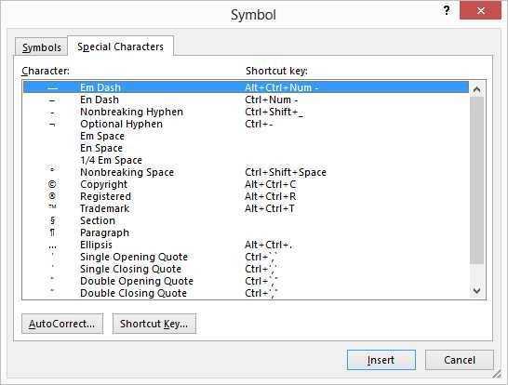Select the En Dash row
The height and width of the screenshot is (385, 508).
(246, 100)
